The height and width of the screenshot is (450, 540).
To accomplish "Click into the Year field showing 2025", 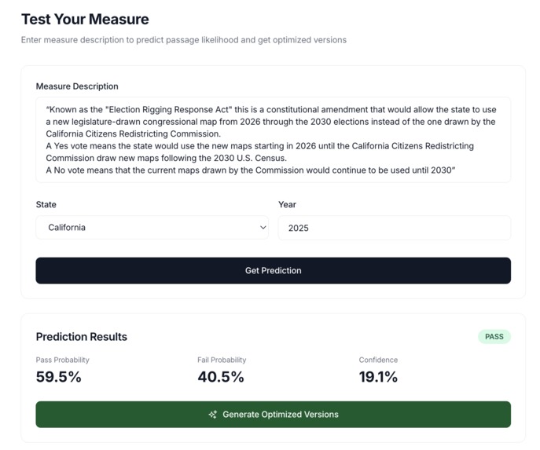I will [x=394, y=228].
